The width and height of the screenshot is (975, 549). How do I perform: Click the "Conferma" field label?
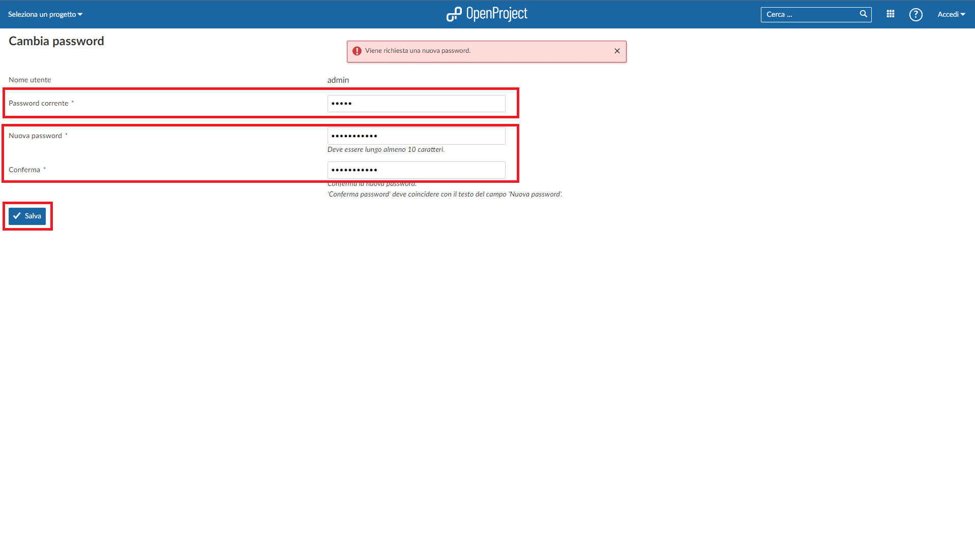coord(24,170)
